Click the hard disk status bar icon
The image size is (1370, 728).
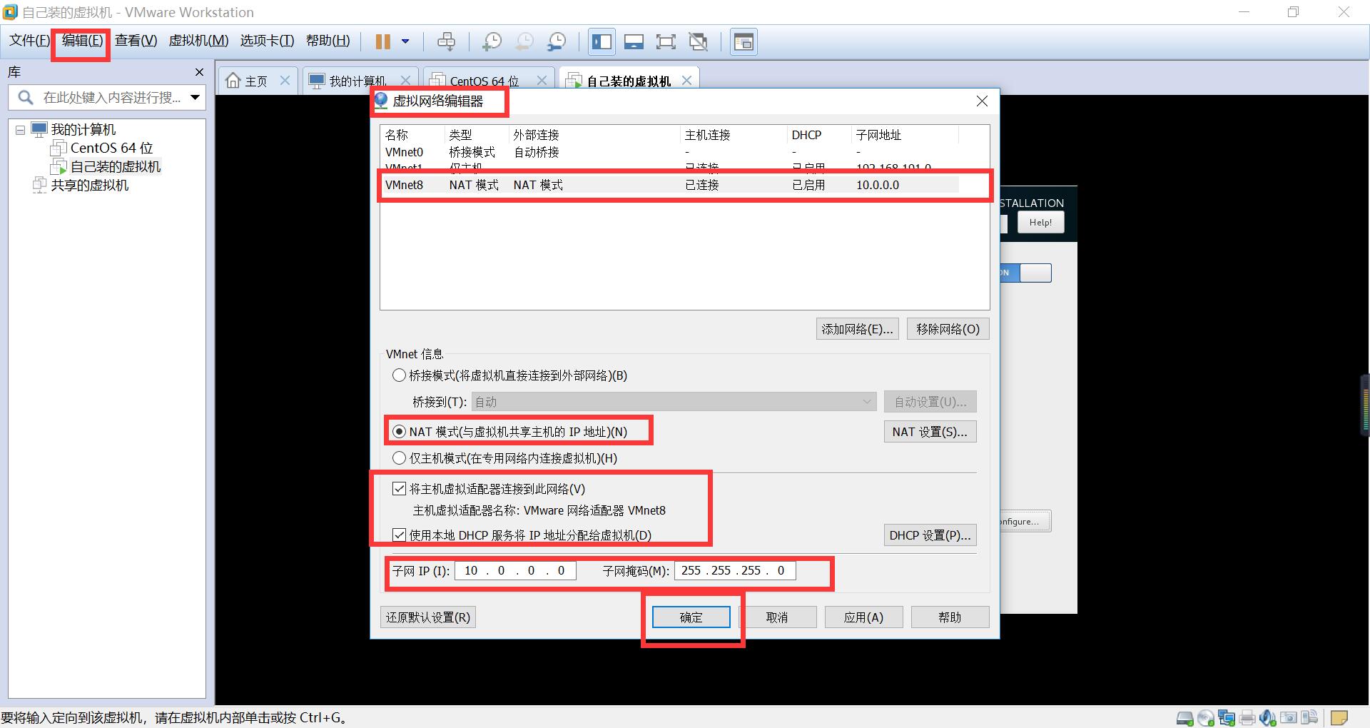pos(1184,718)
